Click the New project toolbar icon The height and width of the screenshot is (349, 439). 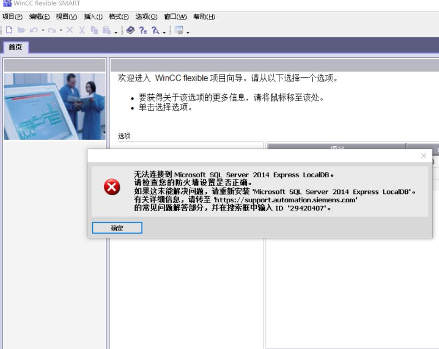[x=9, y=30]
